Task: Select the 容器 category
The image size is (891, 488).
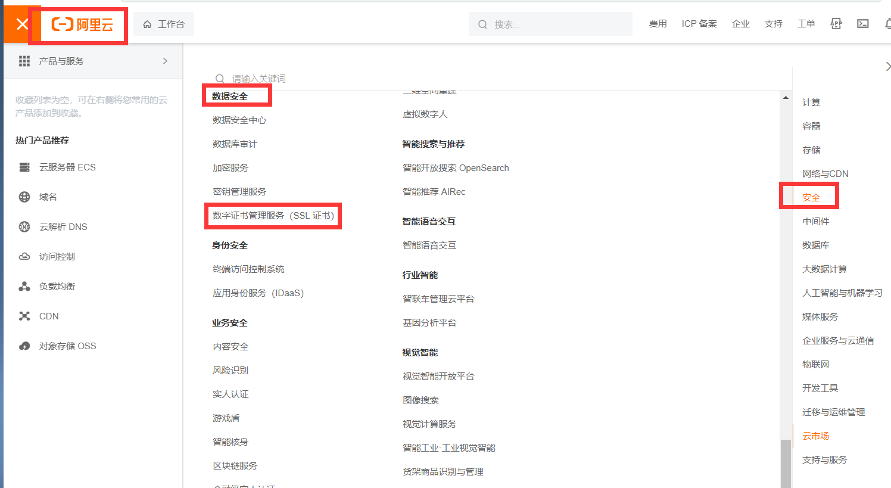Action: pyautogui.click(x=811, y=126)
